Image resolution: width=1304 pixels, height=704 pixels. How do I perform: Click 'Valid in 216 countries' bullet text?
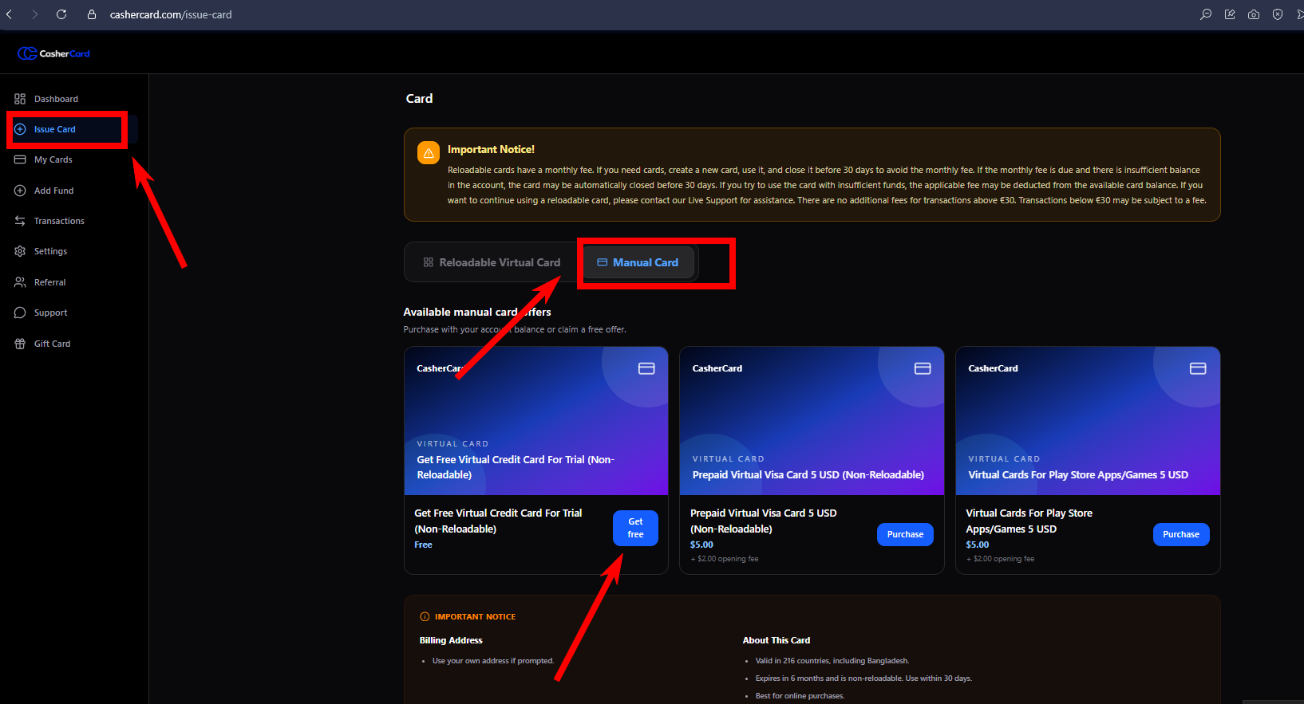[x=832, y=661]
